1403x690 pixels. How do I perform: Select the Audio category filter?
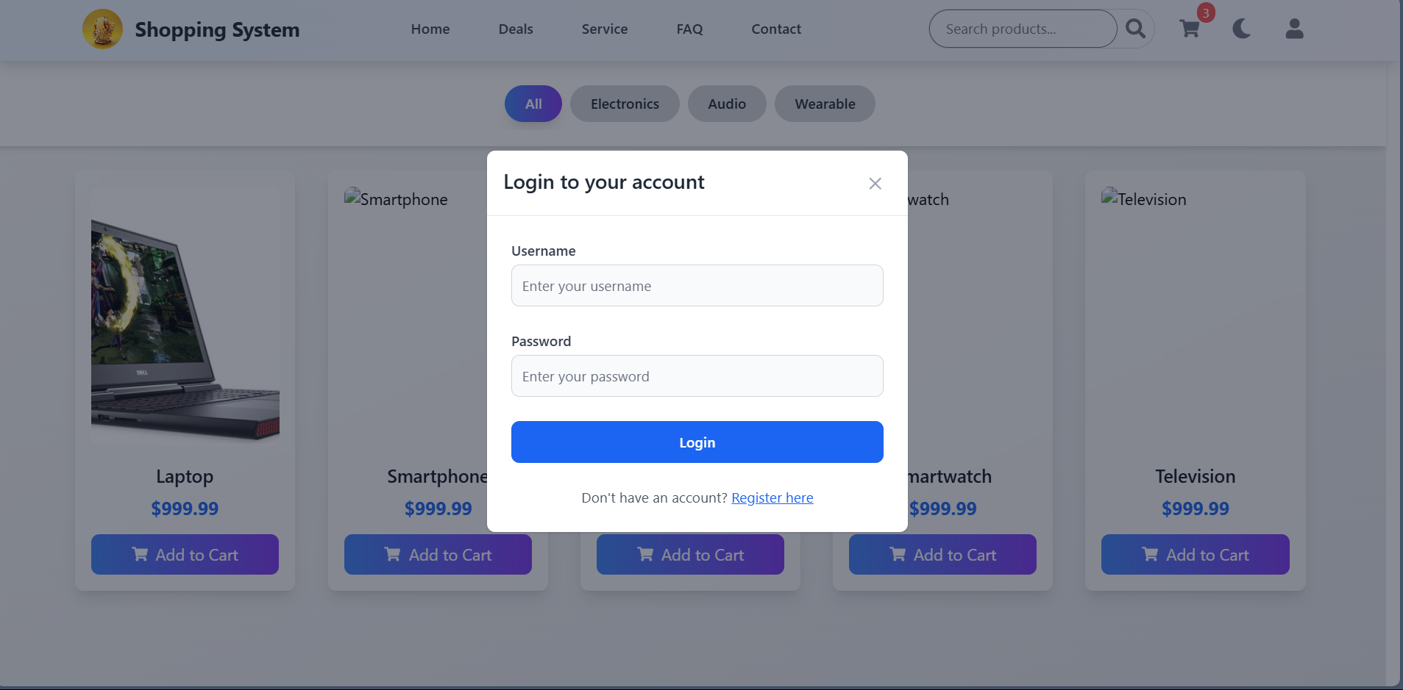coord(726,104)
